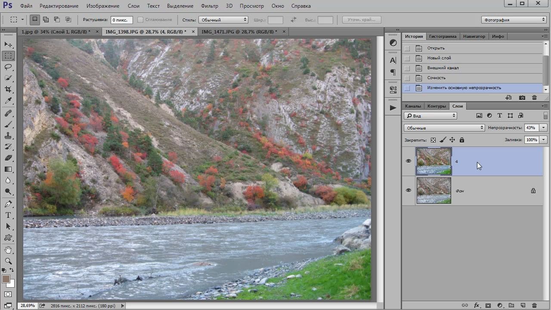Select the Новый слой history state
This screenshot has height=310, width=551.
point(439,58)
